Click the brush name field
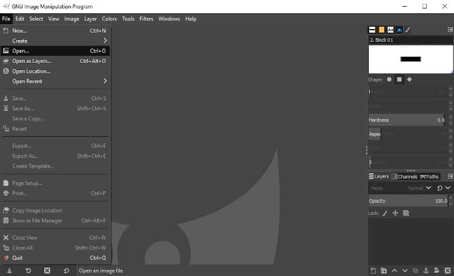This screenshot has width=454, height=276. [x=410, y=40]
